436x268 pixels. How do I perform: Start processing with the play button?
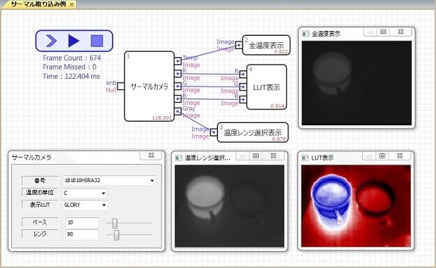coord(74,41)
